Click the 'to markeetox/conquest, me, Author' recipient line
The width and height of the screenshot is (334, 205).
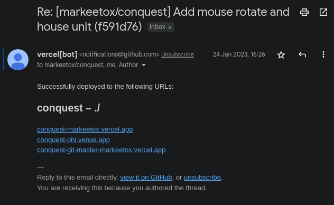pos(88,65)
